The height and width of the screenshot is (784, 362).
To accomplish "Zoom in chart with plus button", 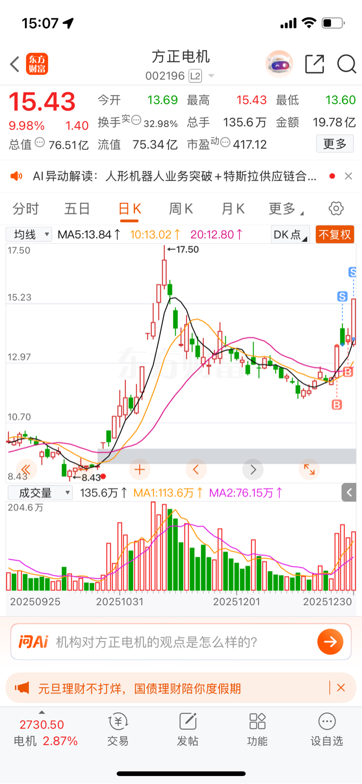I will [140, 470].
